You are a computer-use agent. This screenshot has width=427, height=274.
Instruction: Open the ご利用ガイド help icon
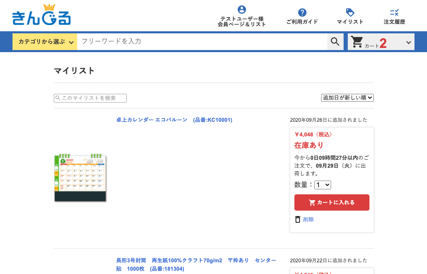(302, 13)
